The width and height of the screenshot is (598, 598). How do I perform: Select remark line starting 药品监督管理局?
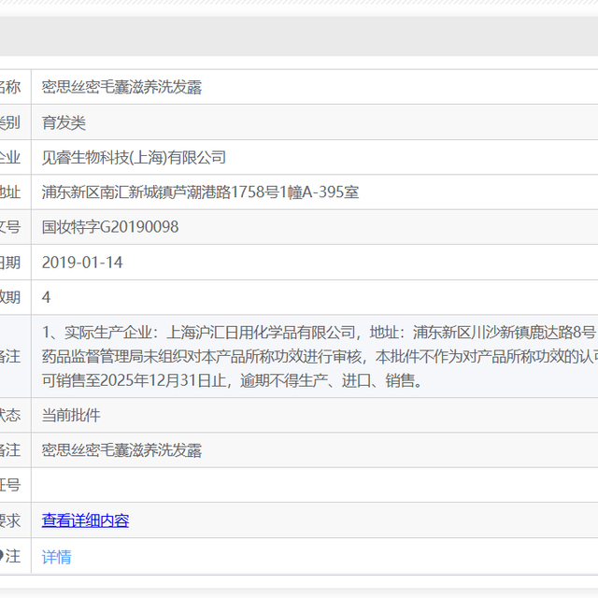320,357
